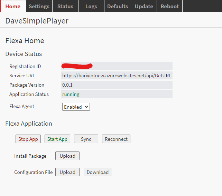Viewport: 222px width, 196px height.
Task: Download the configuration file
Action: (x=98, y=172)
